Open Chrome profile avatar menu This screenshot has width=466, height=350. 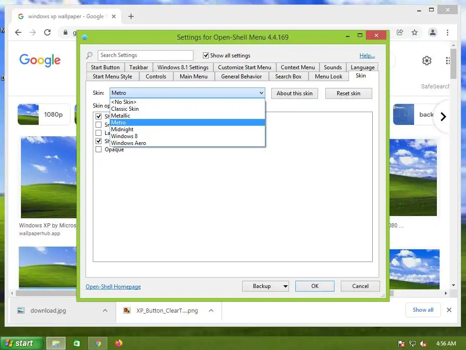click(433, 32)
